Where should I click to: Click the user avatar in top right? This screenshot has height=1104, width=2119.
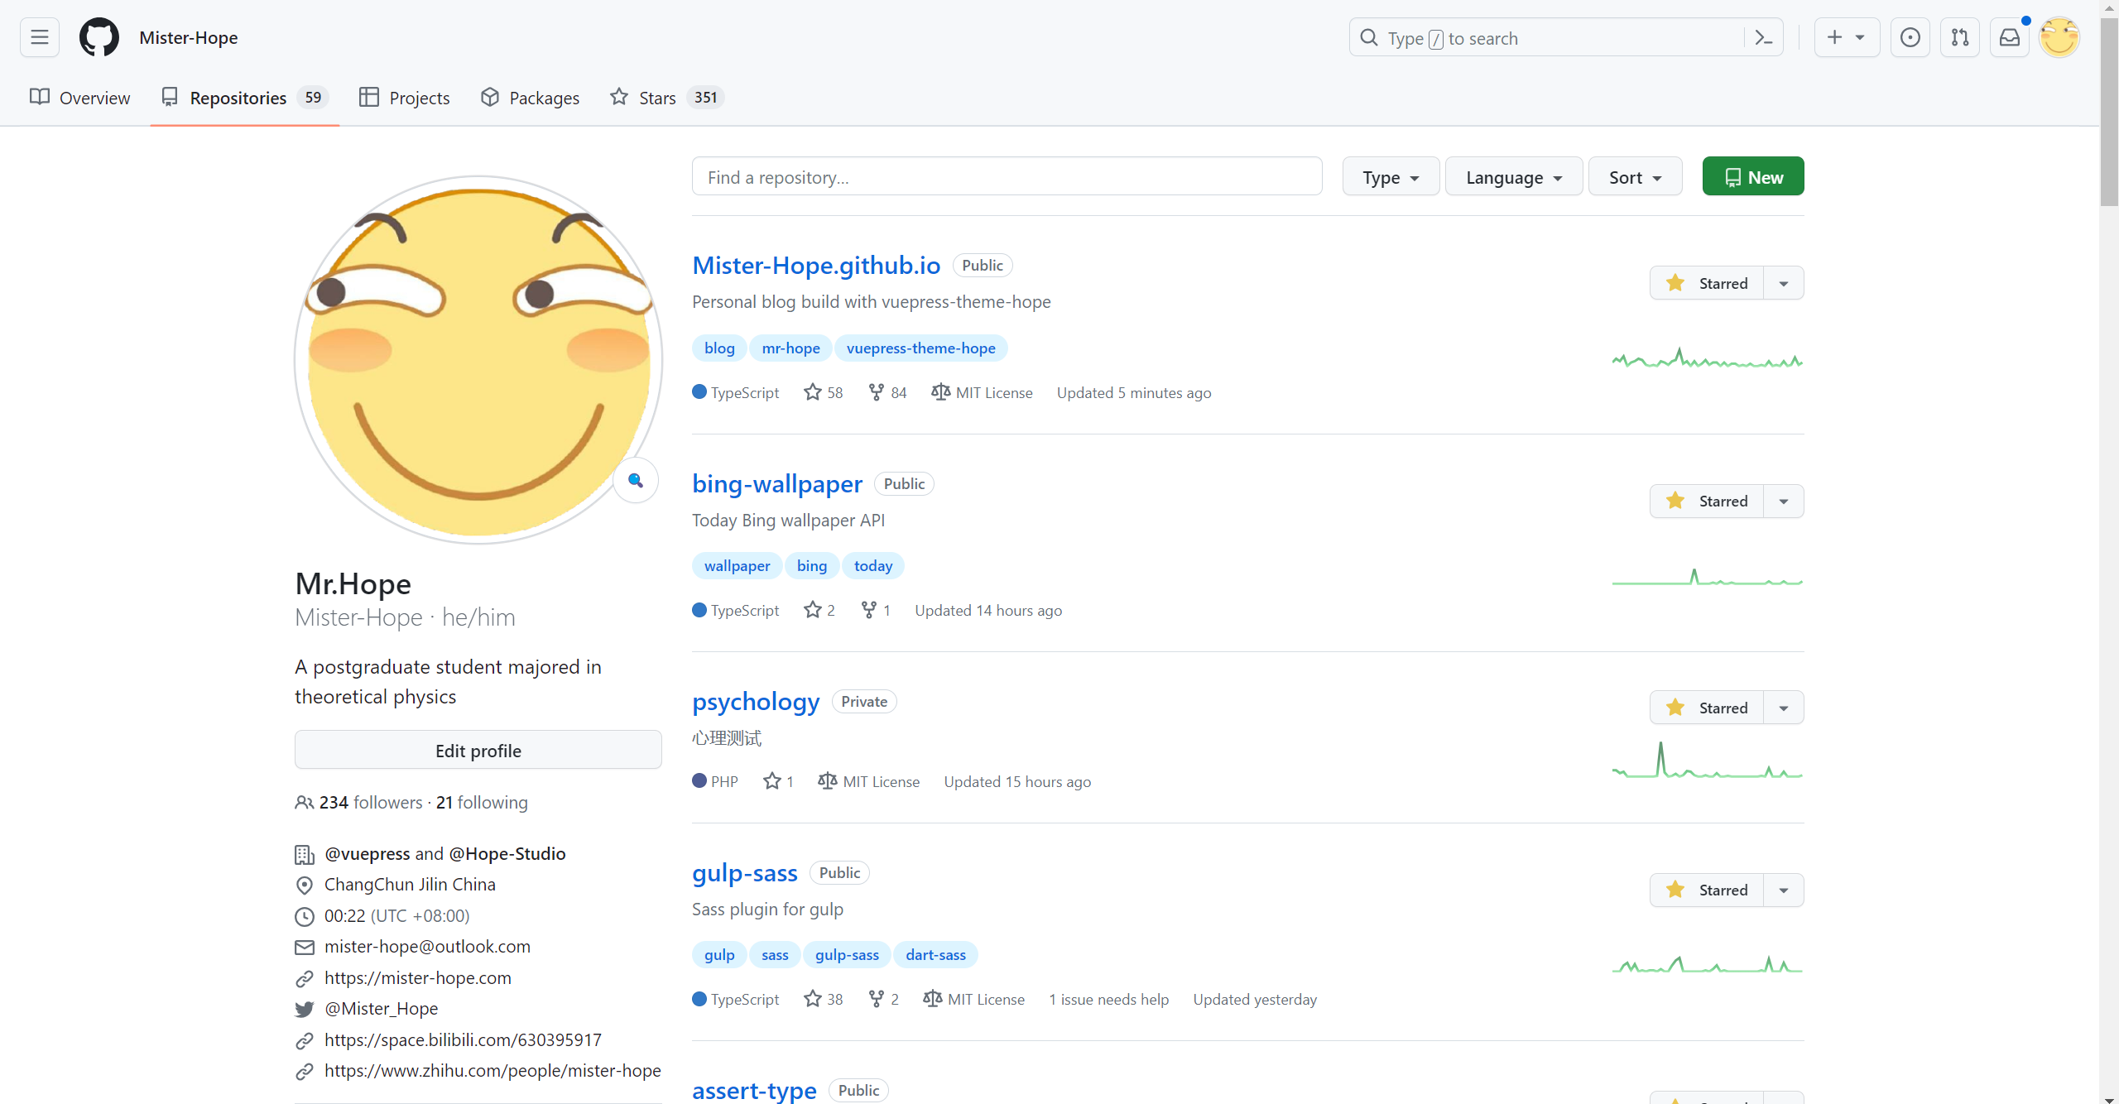click(x=2059, y=37)
